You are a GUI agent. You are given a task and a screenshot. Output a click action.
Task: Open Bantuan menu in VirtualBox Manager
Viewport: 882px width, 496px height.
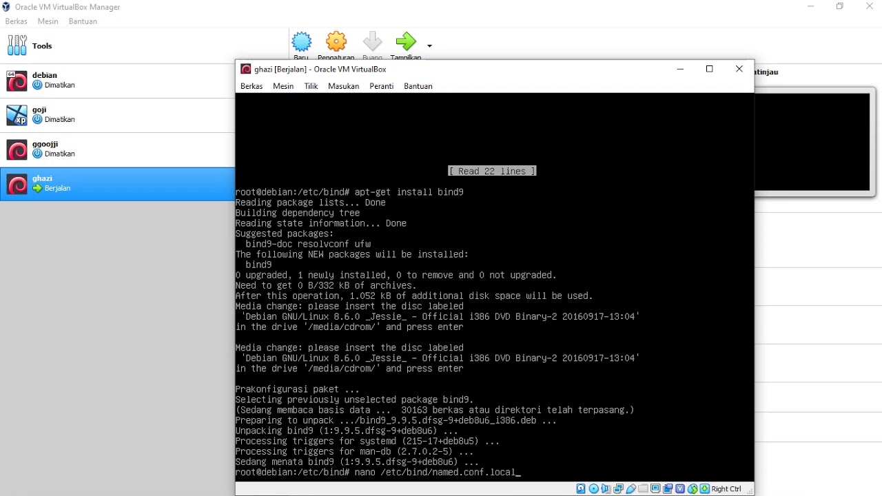[83, 21]
